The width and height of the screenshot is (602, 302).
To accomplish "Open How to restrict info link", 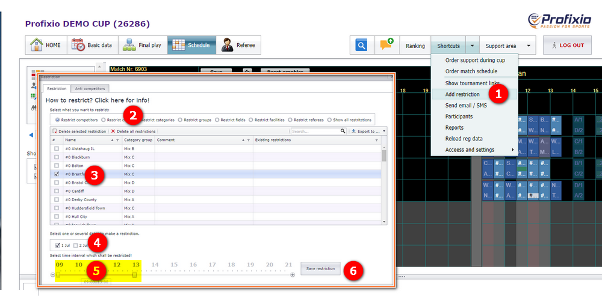I will [x=98, y=100].
